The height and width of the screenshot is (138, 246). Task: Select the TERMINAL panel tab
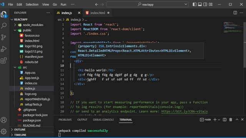point(126,120)
